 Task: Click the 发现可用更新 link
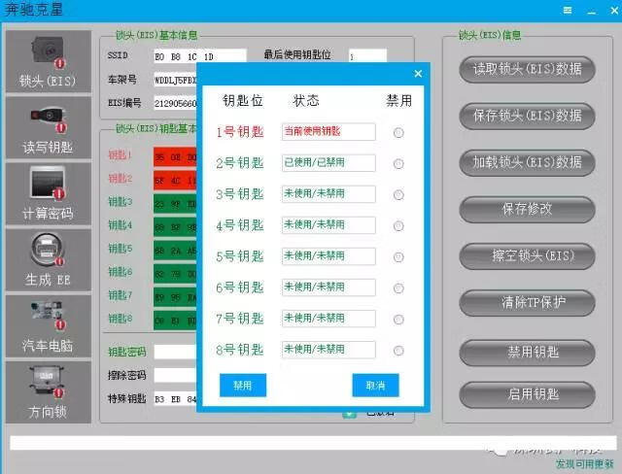coord(584,464)
